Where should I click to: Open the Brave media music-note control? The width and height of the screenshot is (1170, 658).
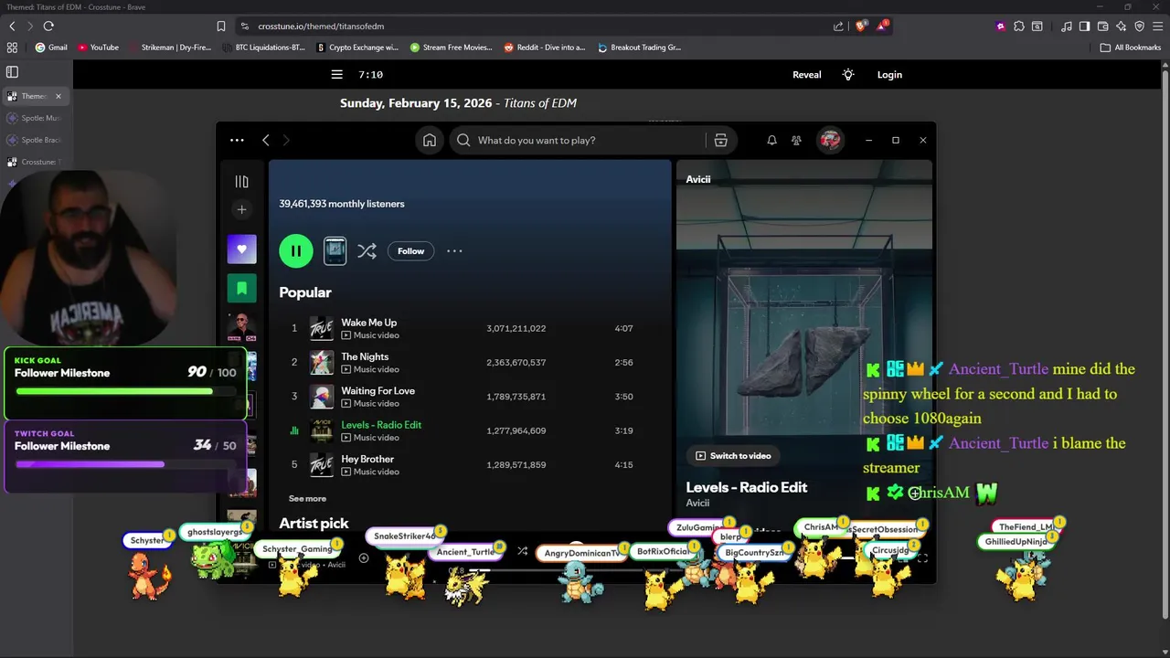pos(1067,27)
